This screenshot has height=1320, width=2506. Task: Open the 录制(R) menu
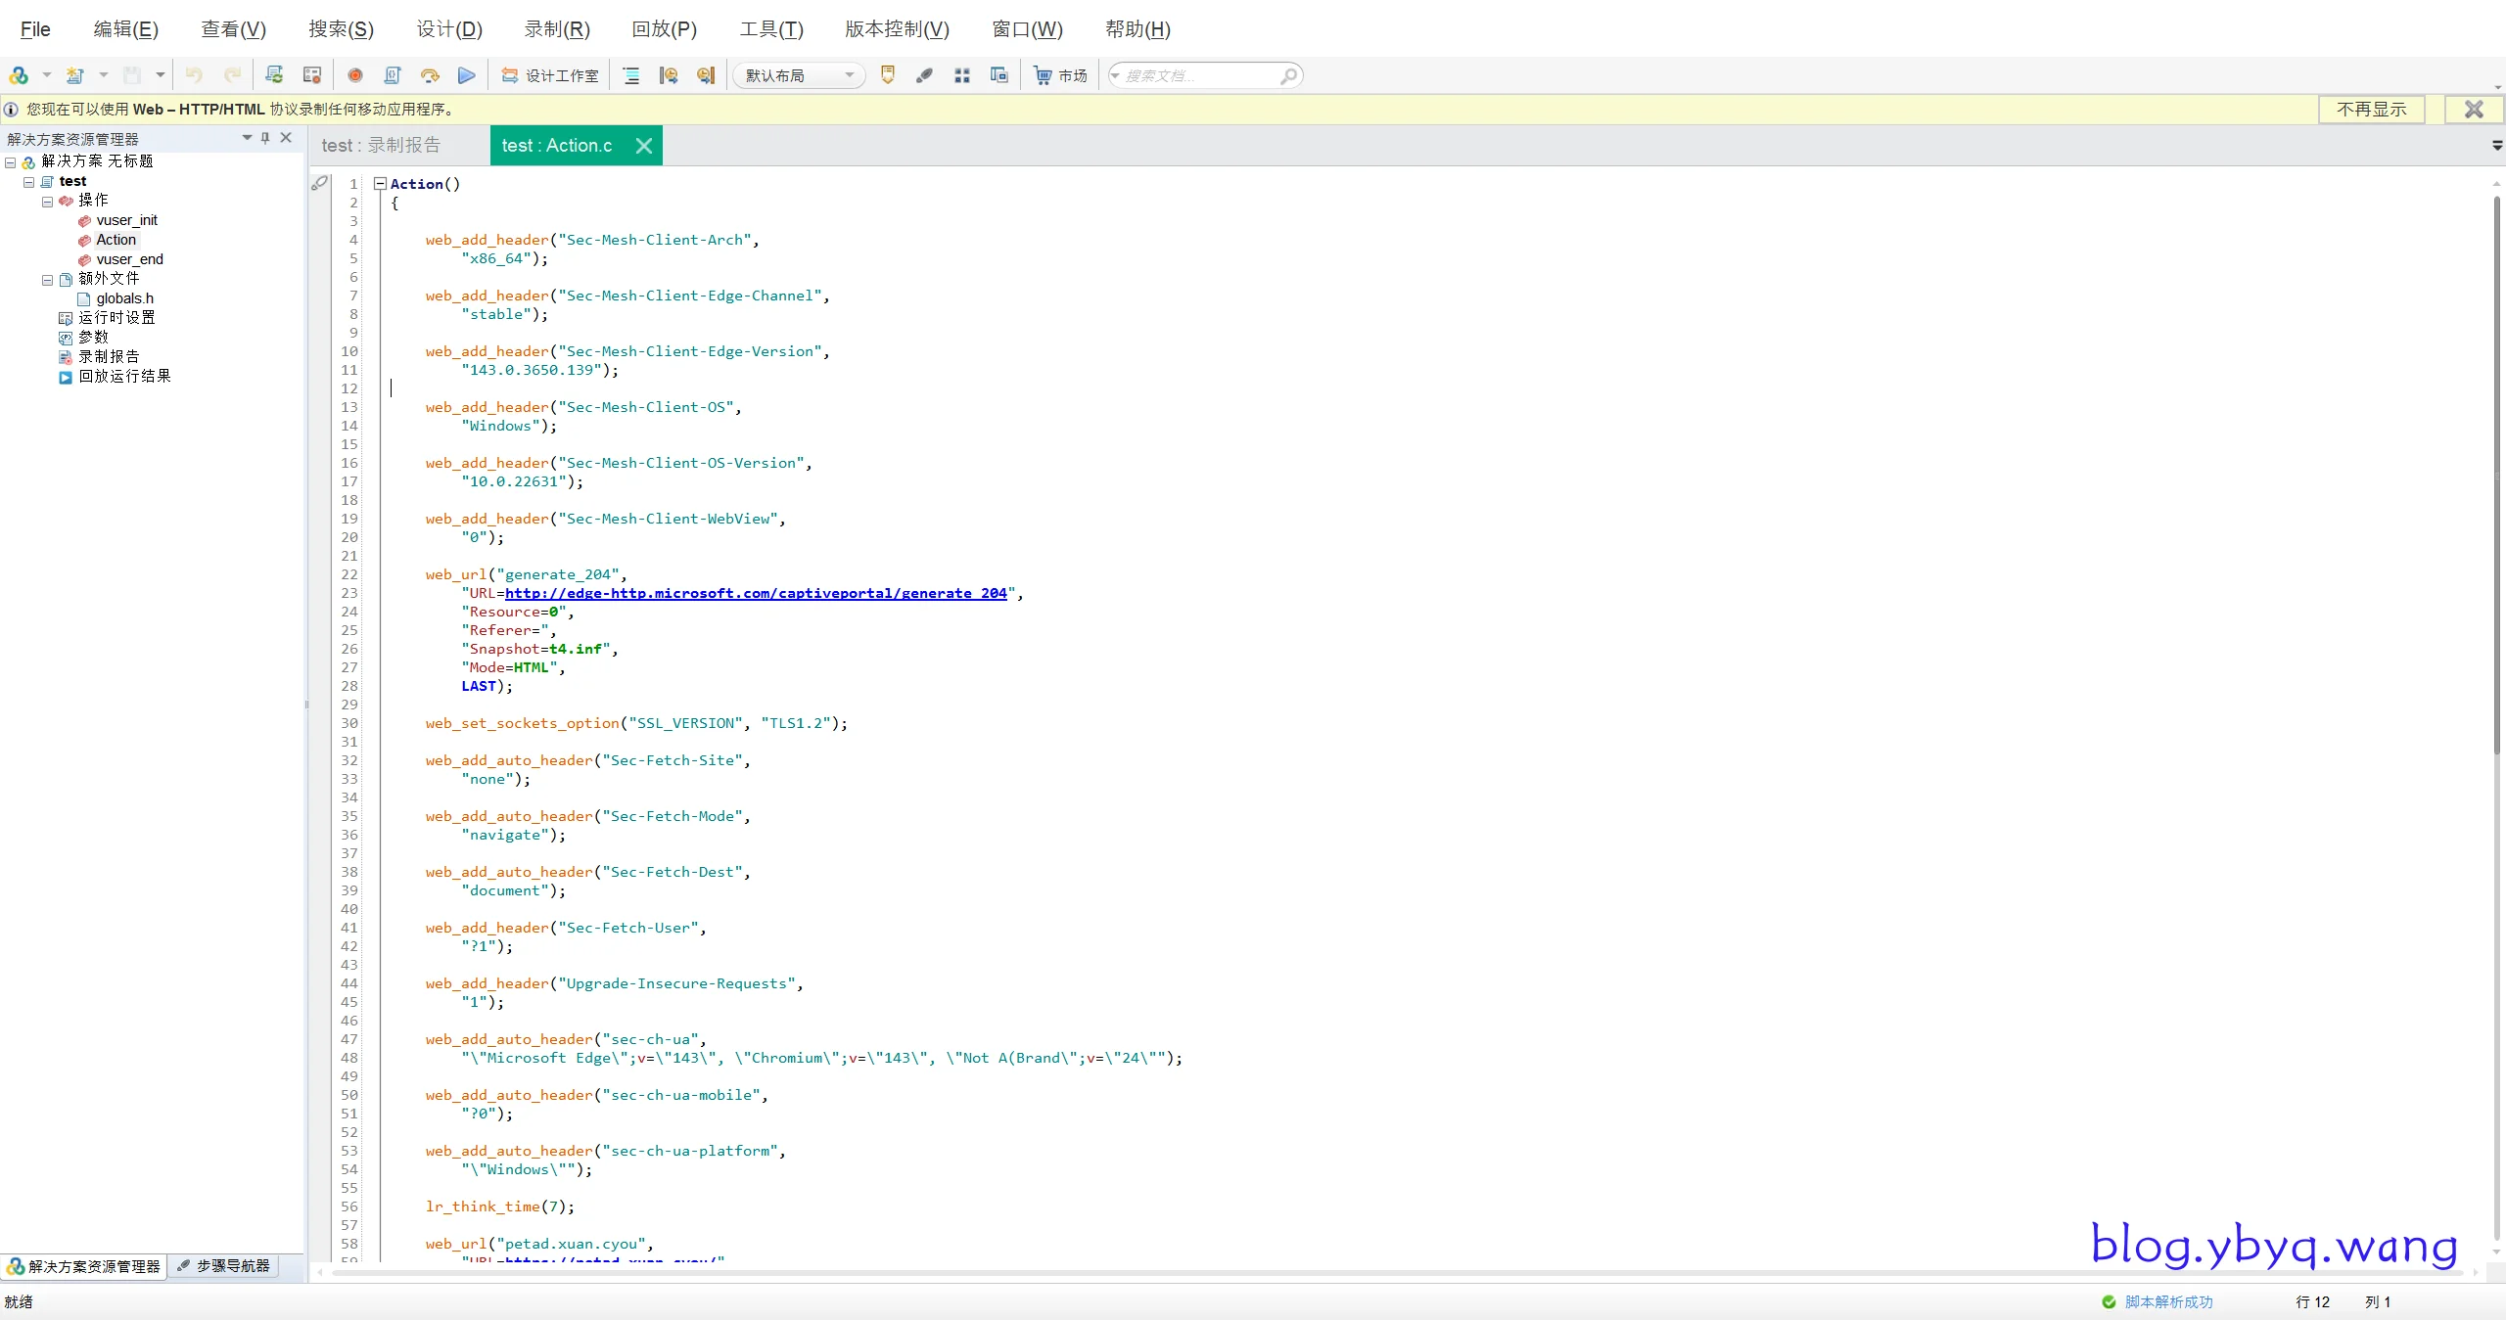[556, 29]
